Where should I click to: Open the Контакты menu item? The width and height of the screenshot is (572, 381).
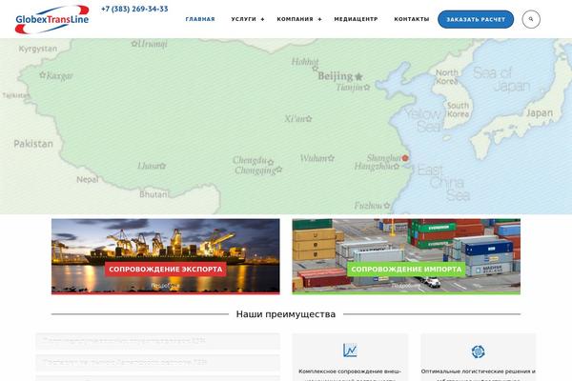point(412,19)
